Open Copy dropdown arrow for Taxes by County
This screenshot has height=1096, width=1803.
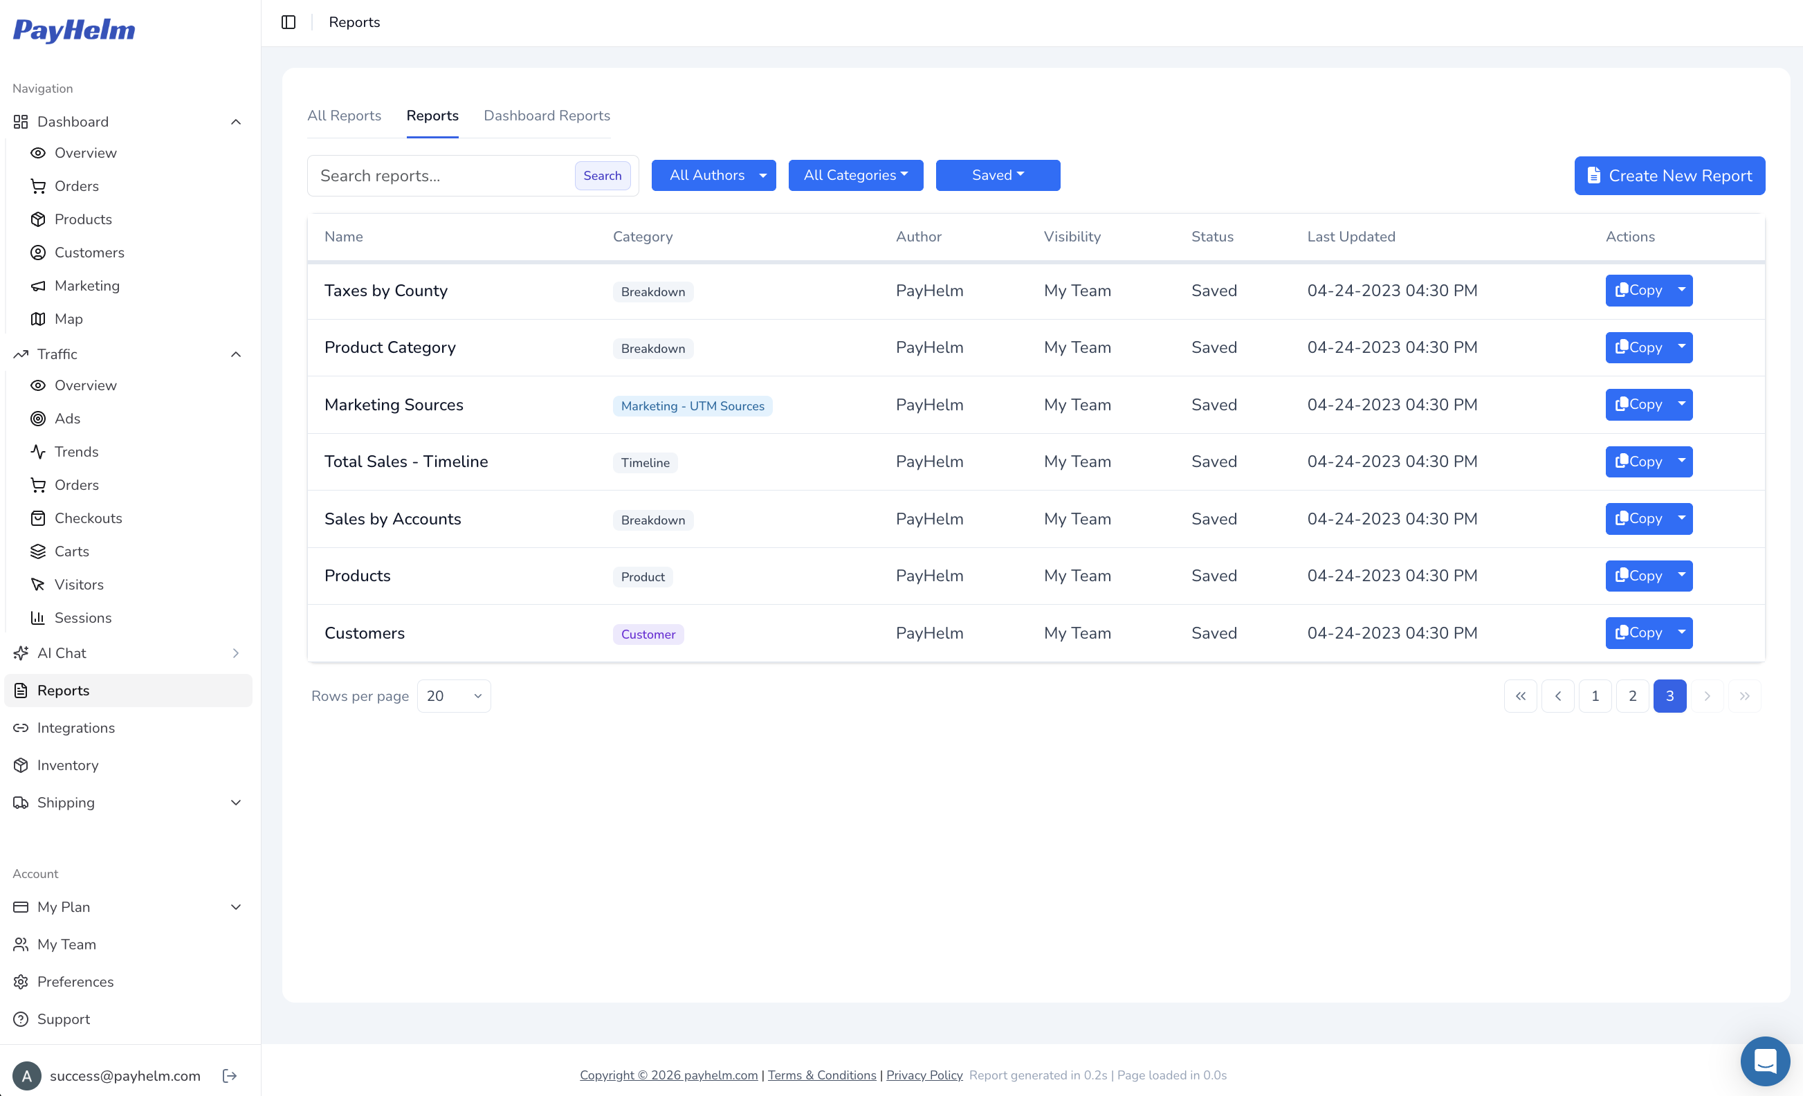click(1681, 291)
